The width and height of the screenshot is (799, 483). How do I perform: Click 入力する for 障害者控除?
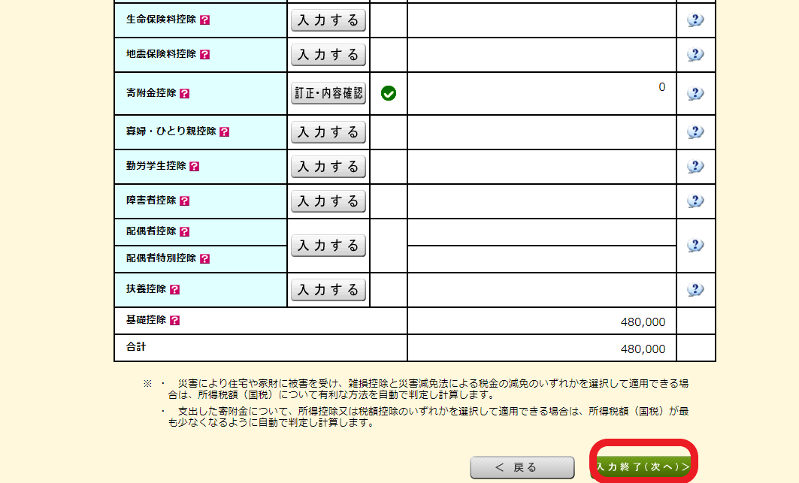point(328,202)
